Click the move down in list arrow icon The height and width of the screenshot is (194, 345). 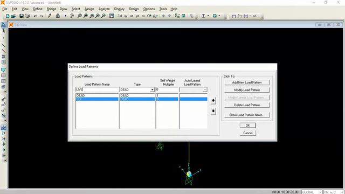pos(169,16)
